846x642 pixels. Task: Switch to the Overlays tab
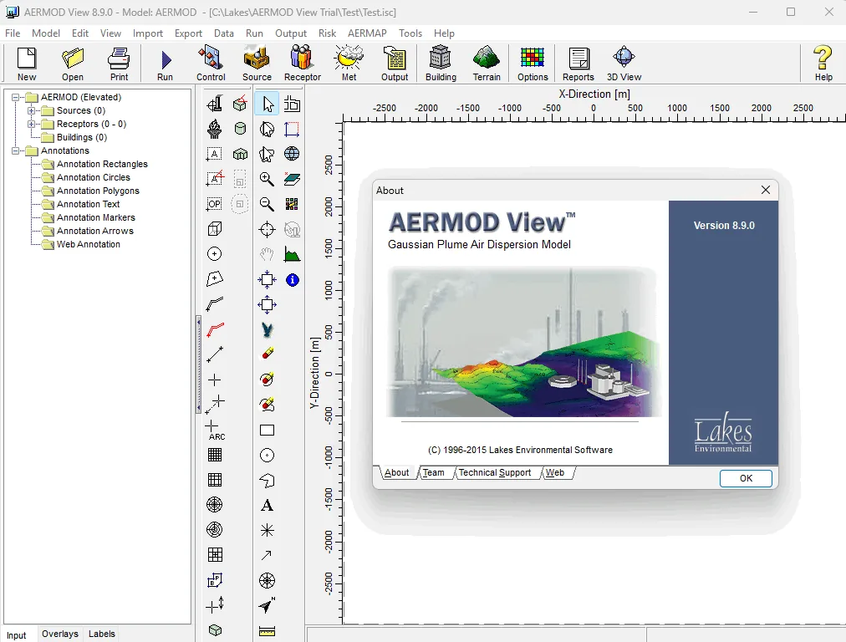click(x=60, y=634)
